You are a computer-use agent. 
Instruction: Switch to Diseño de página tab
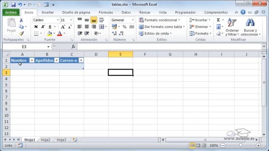(76, 12)
